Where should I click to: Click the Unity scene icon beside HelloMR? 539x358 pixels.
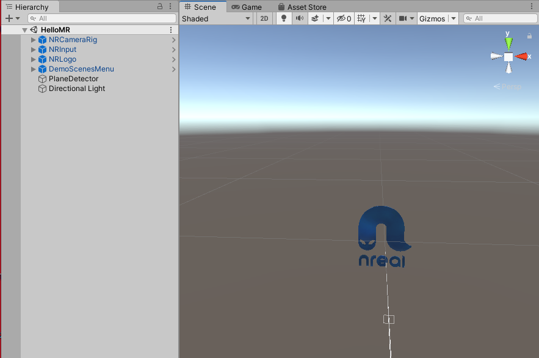click(34, 30)
